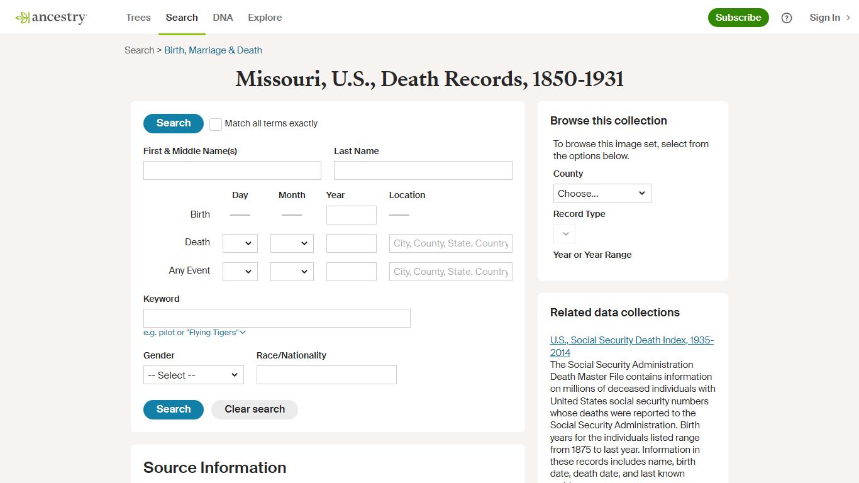This screenshot has width=859, height=483.
Task: Click the bottom Search button
Action: coord(174,409)
